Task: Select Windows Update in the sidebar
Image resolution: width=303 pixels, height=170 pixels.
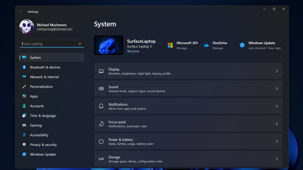Action: tap(52, 154)
